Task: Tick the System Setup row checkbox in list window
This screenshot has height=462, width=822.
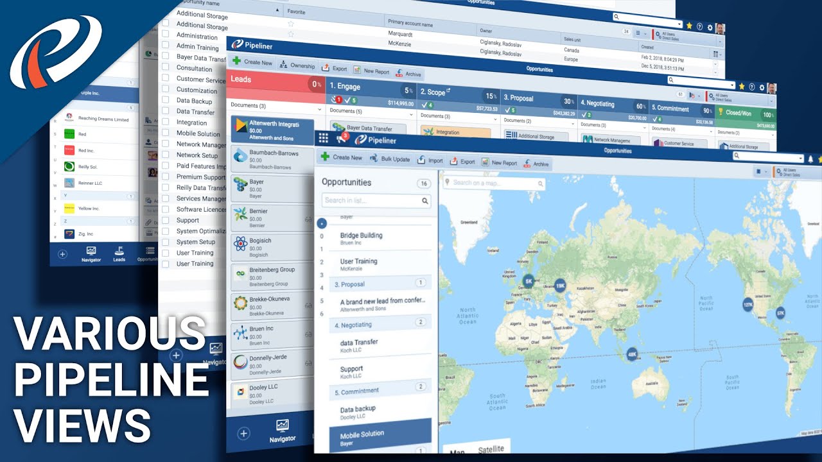Action: pos(165,241)
